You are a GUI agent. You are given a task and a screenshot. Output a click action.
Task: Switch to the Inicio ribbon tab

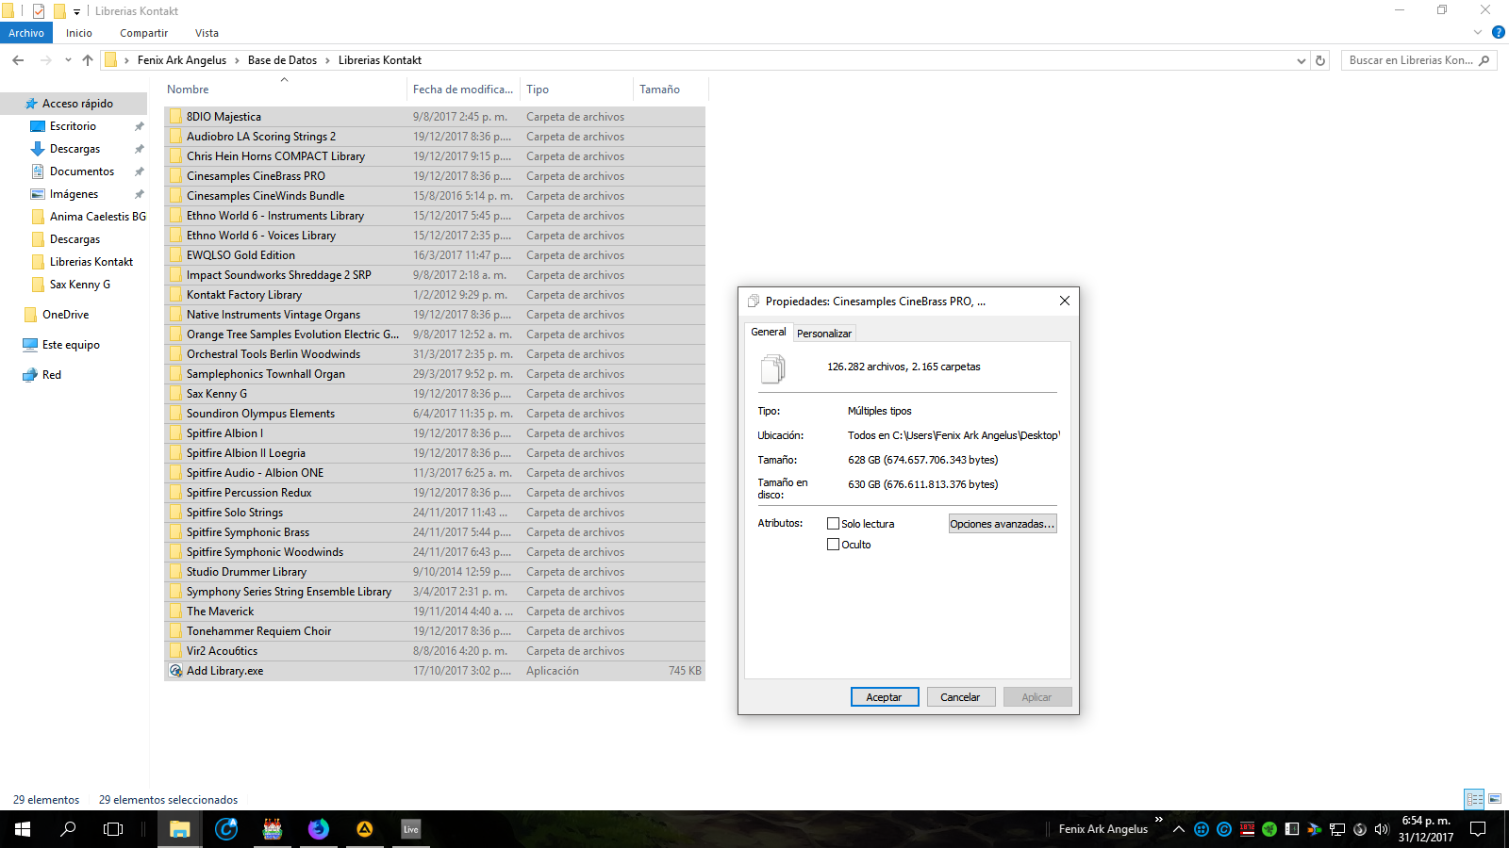coord(79,33)
